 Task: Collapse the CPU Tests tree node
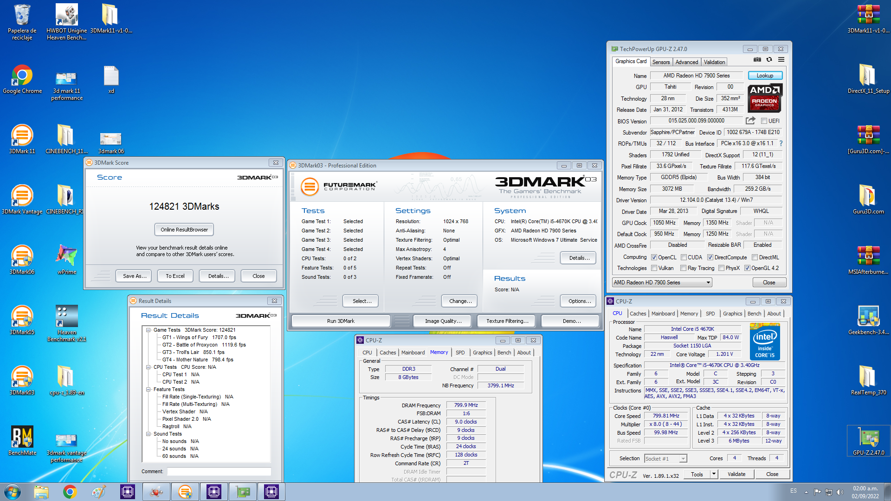click(x=148, y=367)
